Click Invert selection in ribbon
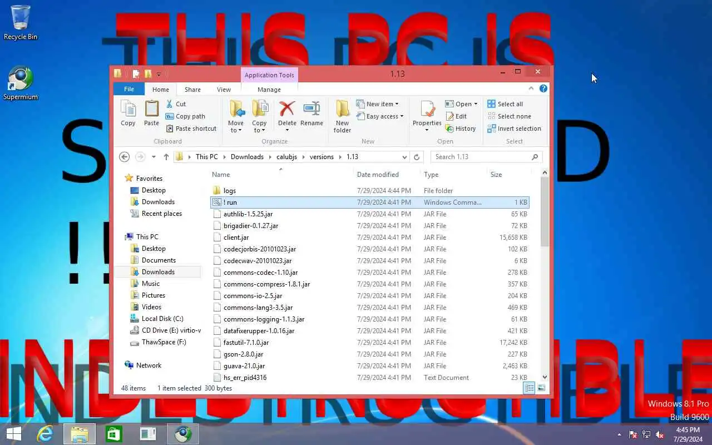This screenshot has width=712, height=445. [514, 128]
